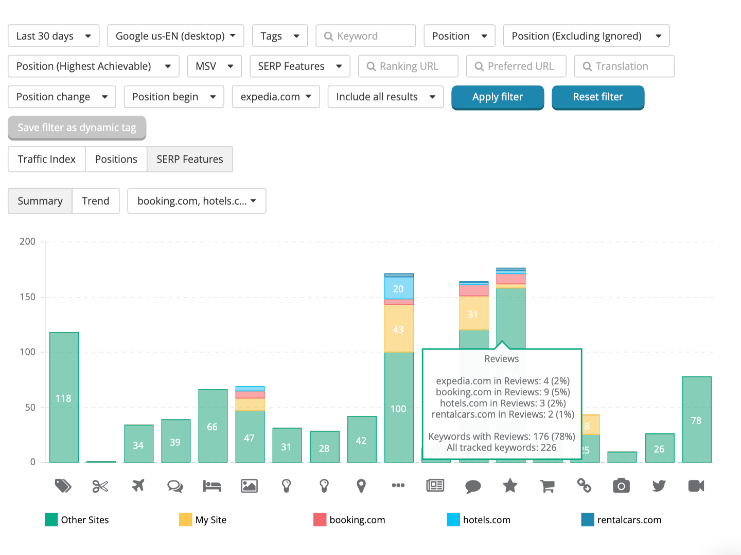Expand the MSV dropdown
The height and width of the screenshot is (555, 741).
pos(215,66)
